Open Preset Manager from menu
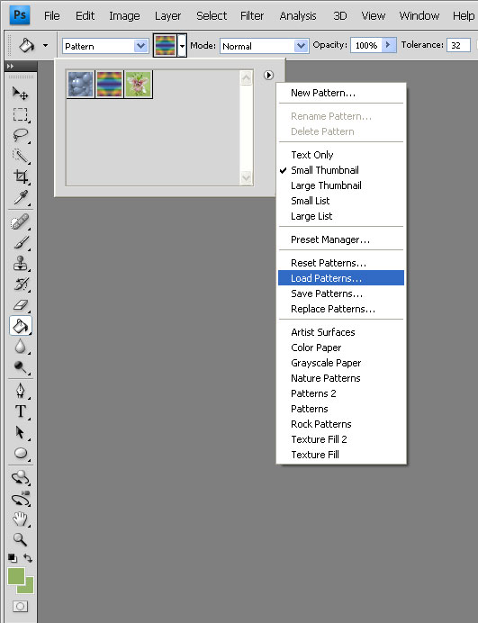Screen dimensions: 478x623 [x=341, y=239]
